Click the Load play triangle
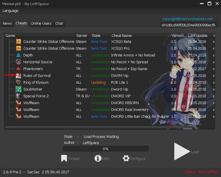The height and width of the screenshot is (177, 221). pos(182,151)
